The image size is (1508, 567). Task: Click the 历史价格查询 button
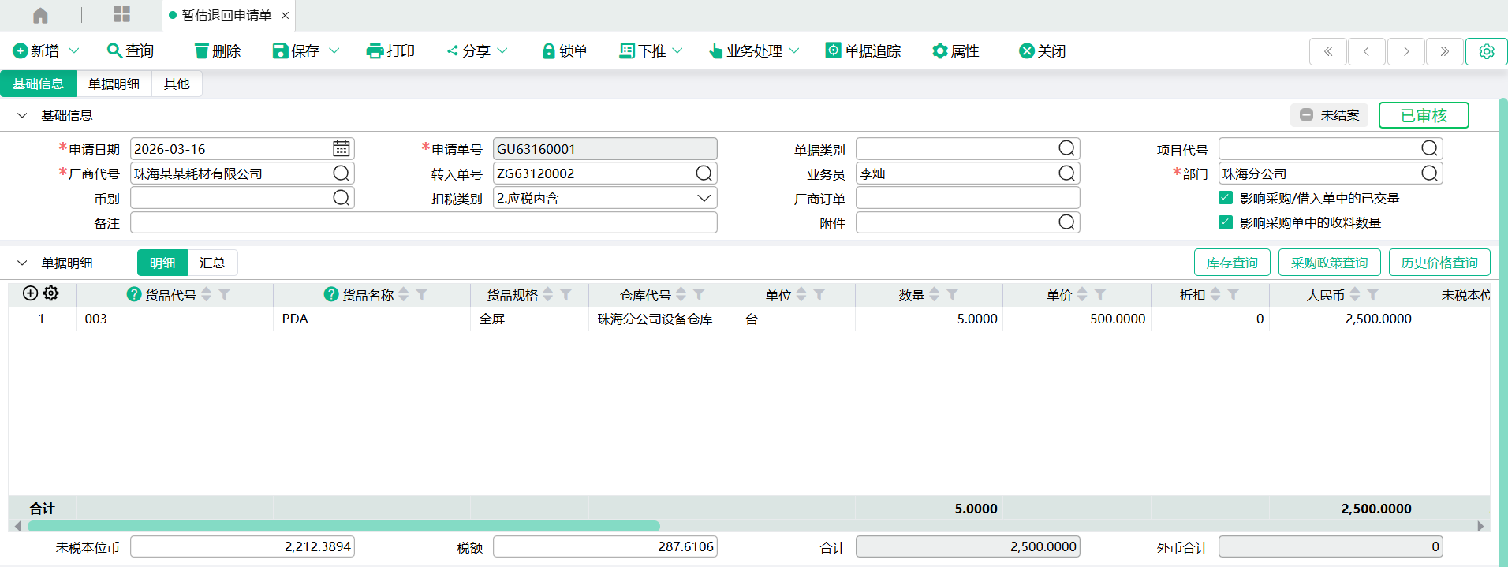tap(1439, 263)
